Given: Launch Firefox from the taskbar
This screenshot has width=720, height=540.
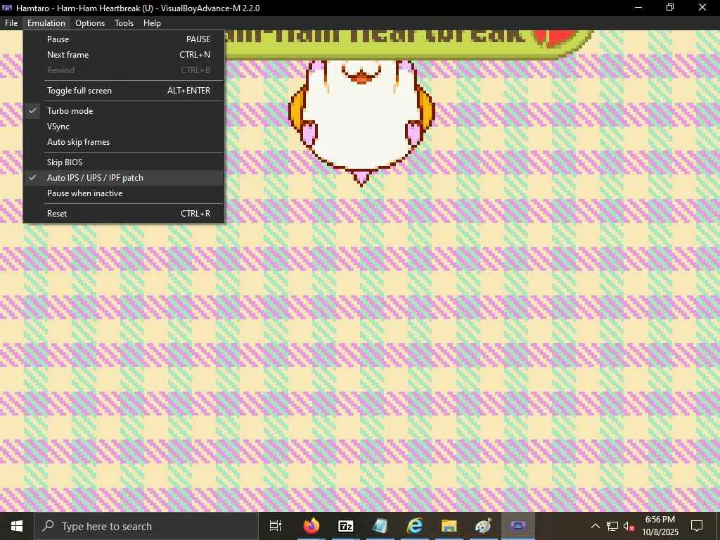Looking at the screenshot, I should pyautogui.click(x=311, y=526).
